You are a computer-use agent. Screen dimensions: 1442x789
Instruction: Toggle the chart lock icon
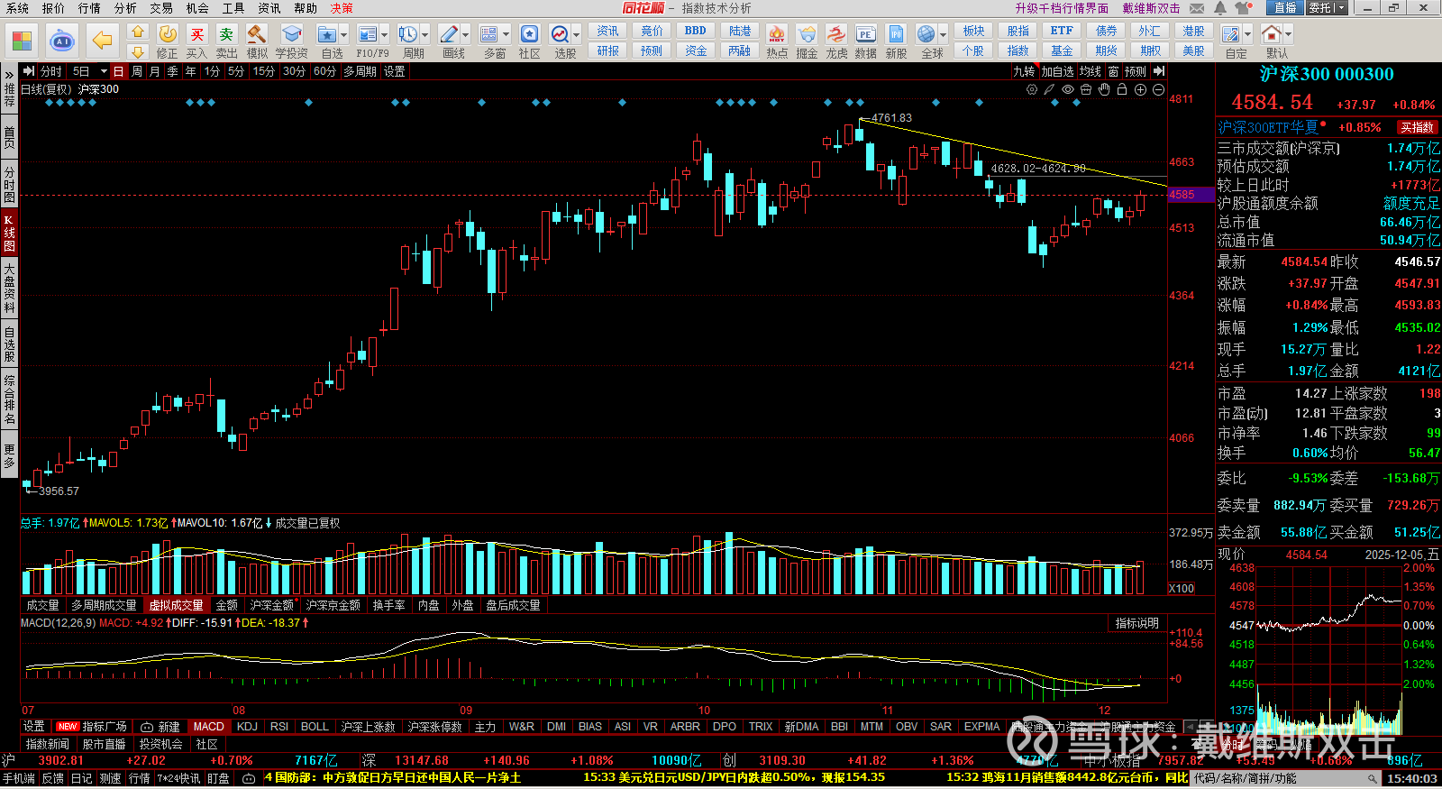(1122, 89)
